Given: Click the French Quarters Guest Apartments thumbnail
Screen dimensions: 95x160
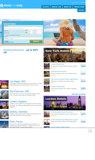Looking at the screenshot, I should [x=47, y=81].
